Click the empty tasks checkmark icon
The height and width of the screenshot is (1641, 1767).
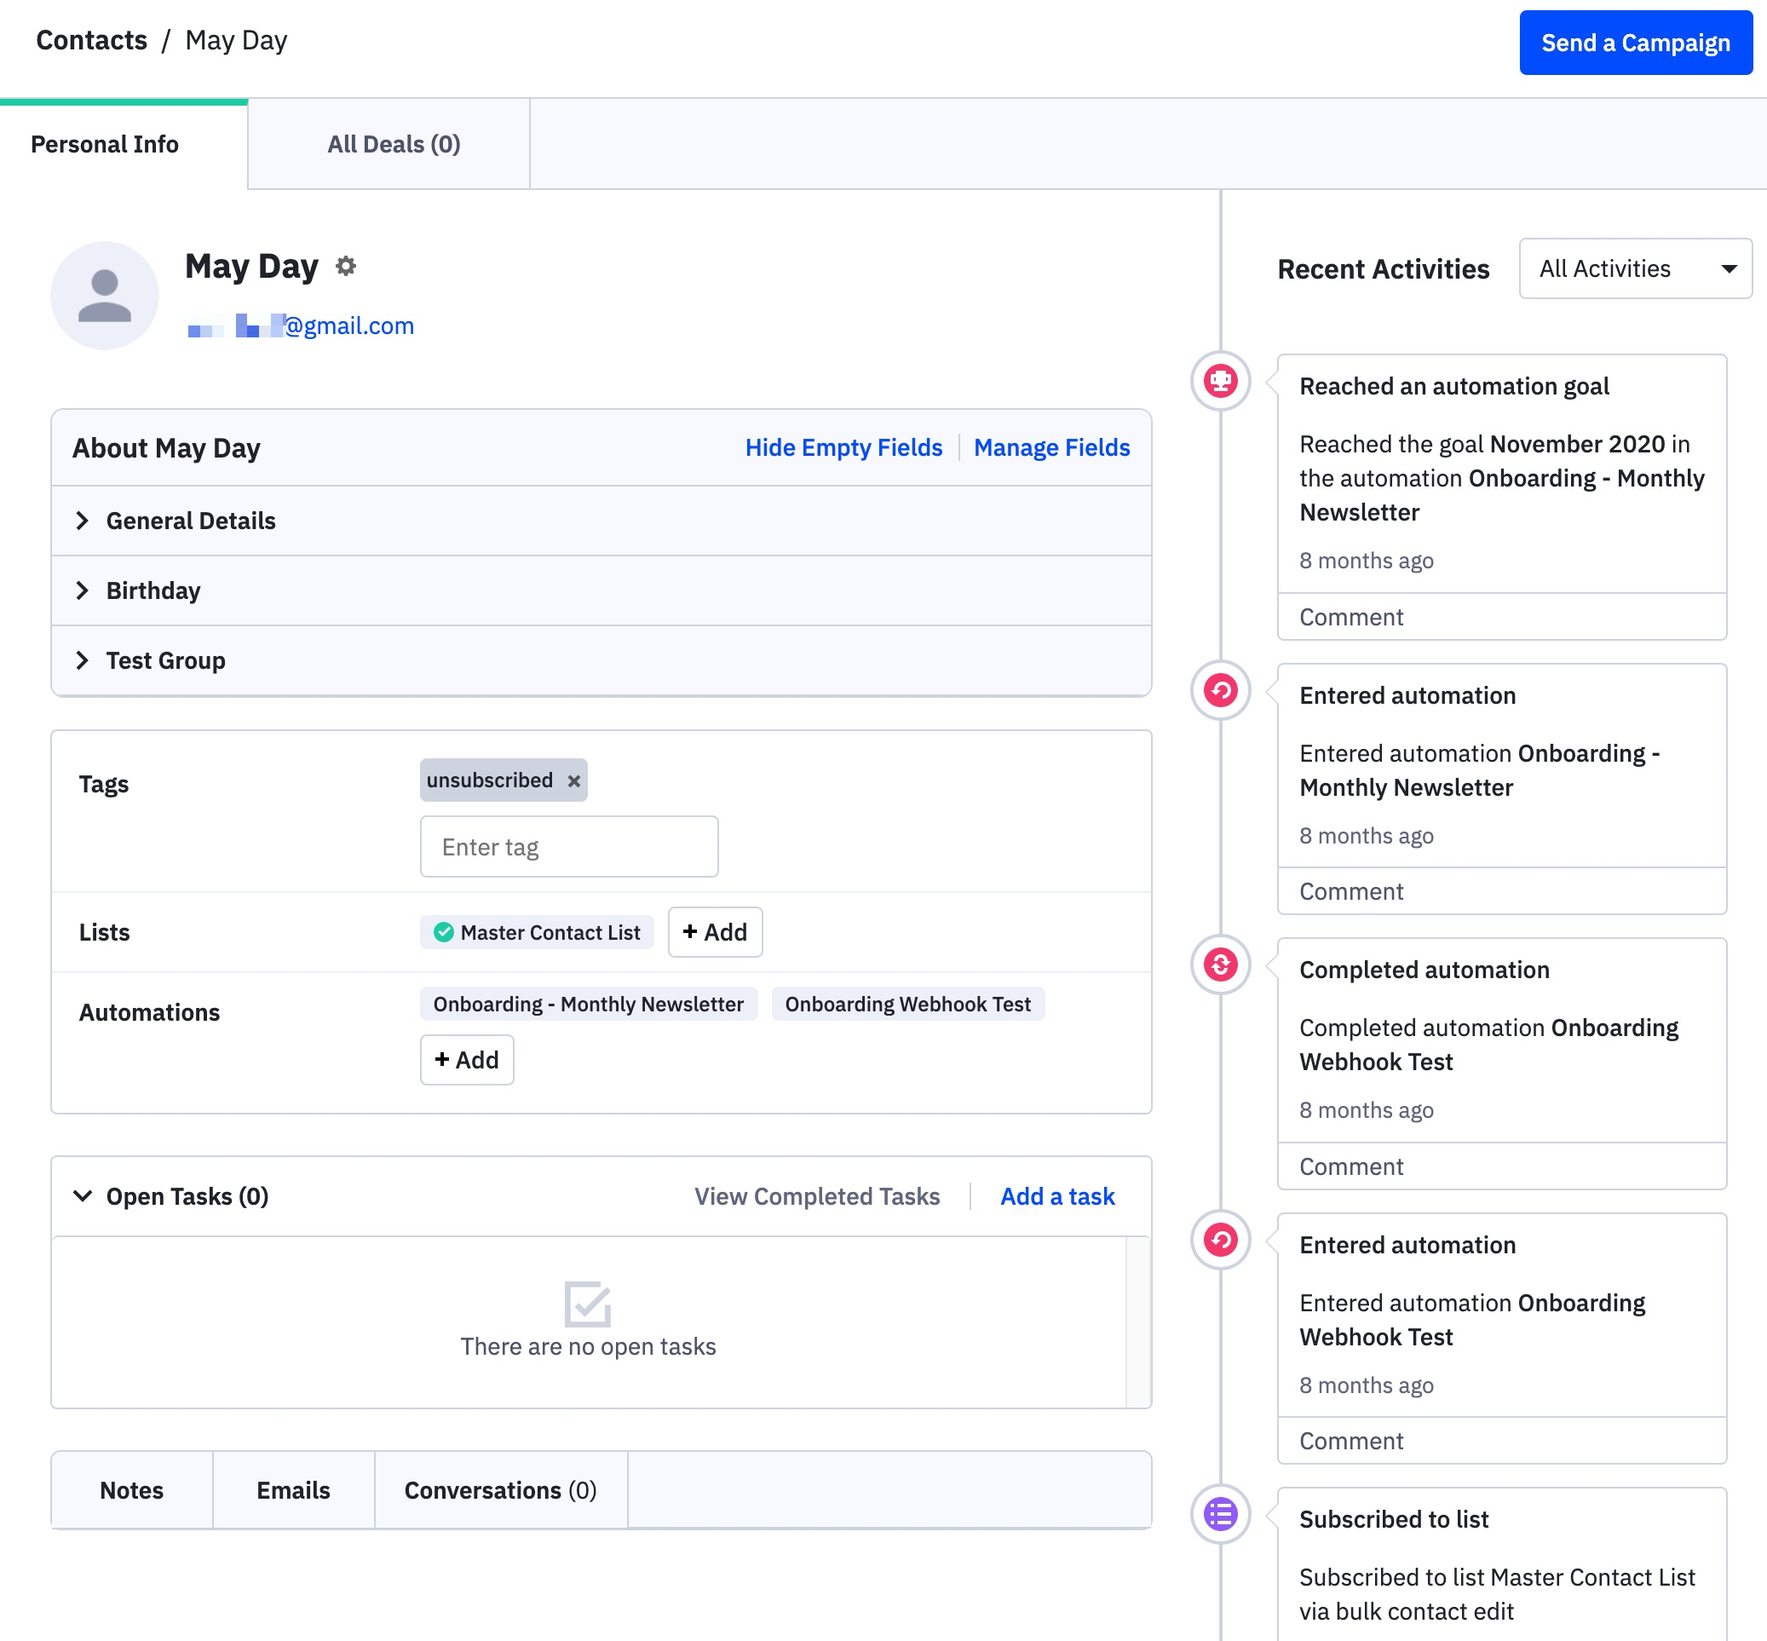(x=587, y=1303)
